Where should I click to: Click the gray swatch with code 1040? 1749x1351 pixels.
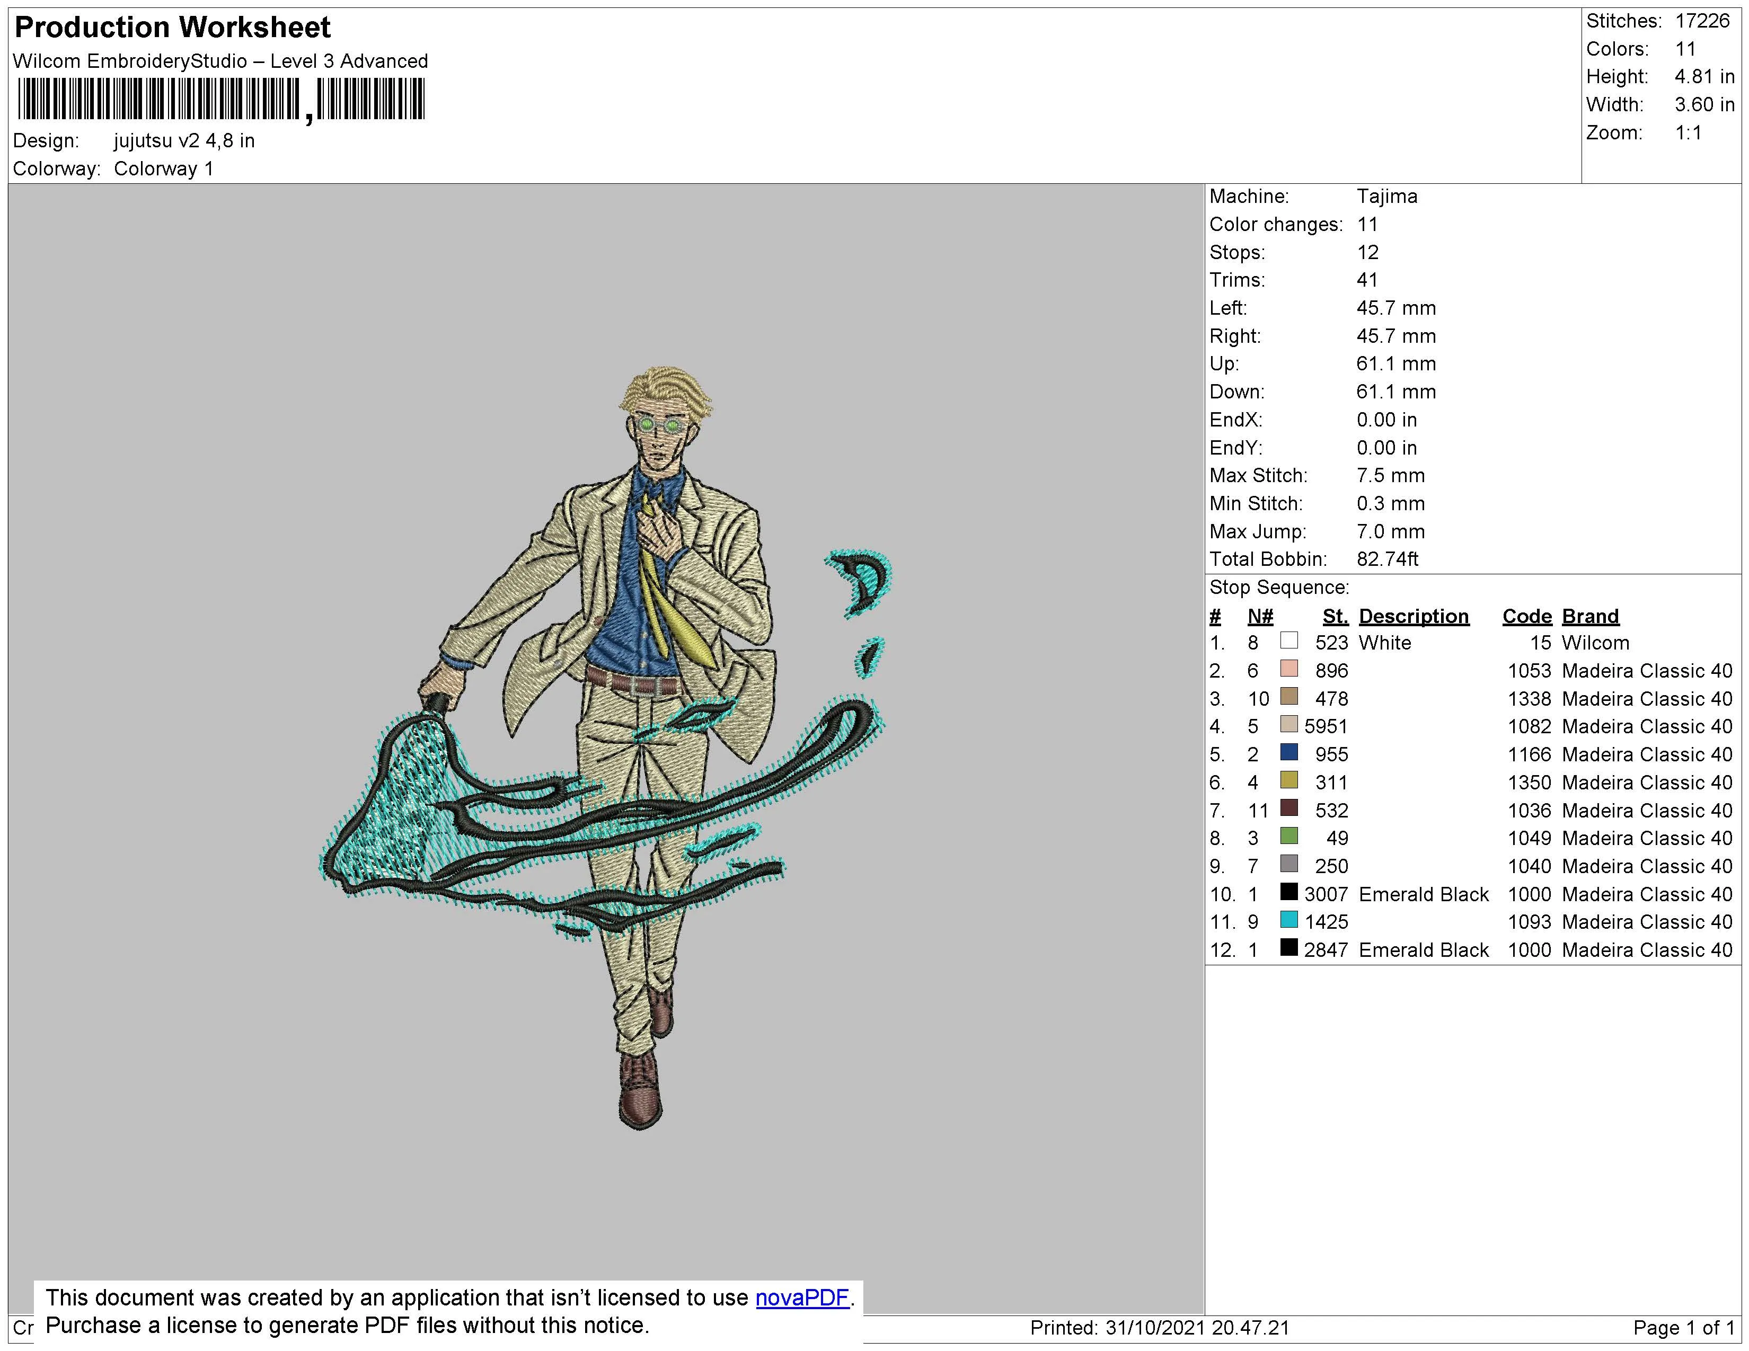[1288, 864]
